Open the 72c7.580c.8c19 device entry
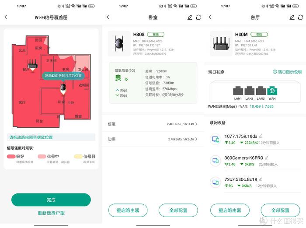The image size is (306, 228). point(255,182)
